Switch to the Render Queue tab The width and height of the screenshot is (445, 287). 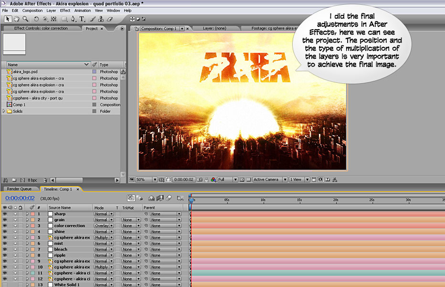tap(19, 189)
